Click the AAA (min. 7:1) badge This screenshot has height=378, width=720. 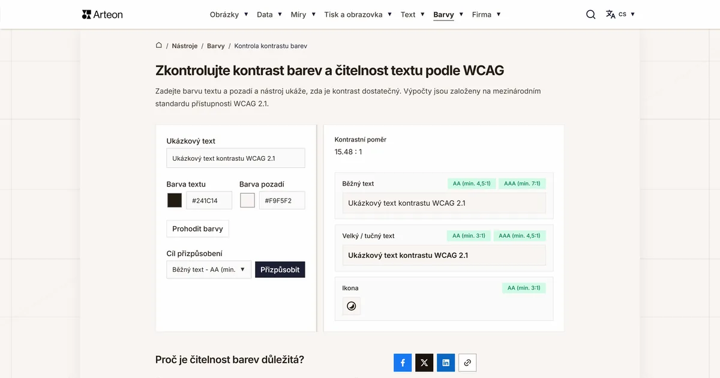click(522, 184)
